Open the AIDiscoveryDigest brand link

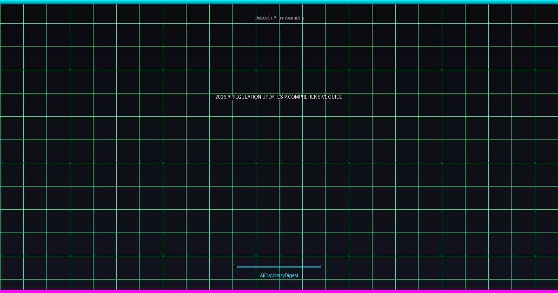[x=279, y=276]
